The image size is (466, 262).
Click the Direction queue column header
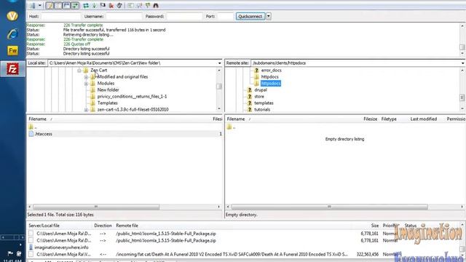[103, 226]
